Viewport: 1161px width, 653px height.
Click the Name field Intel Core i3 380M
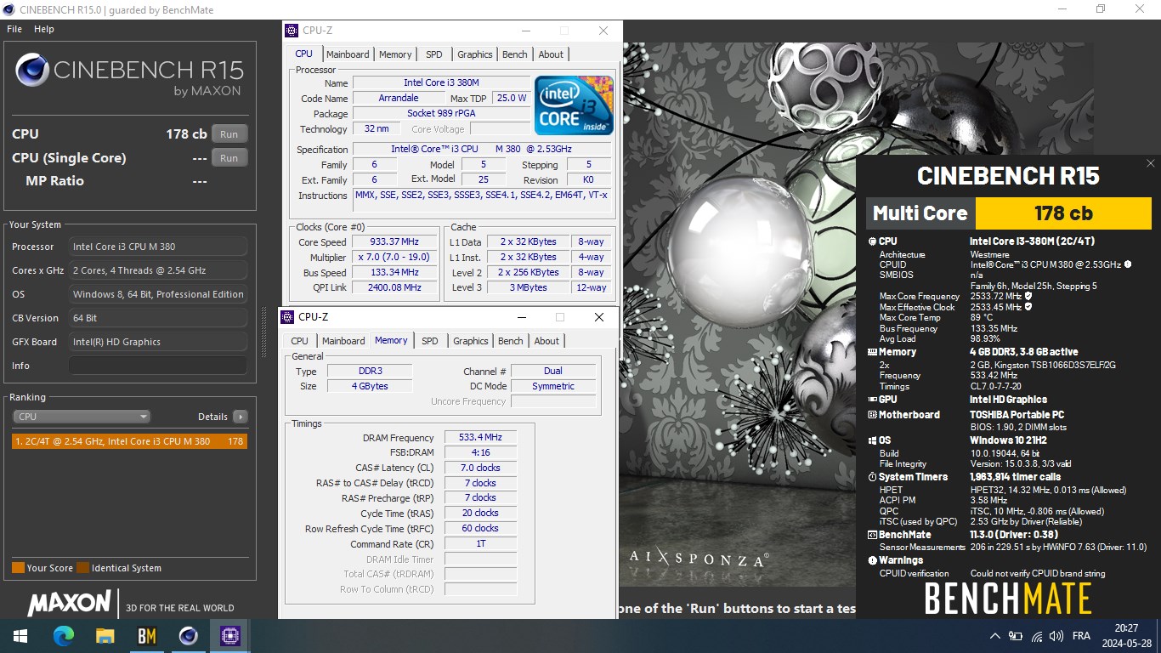pos(440,82)
